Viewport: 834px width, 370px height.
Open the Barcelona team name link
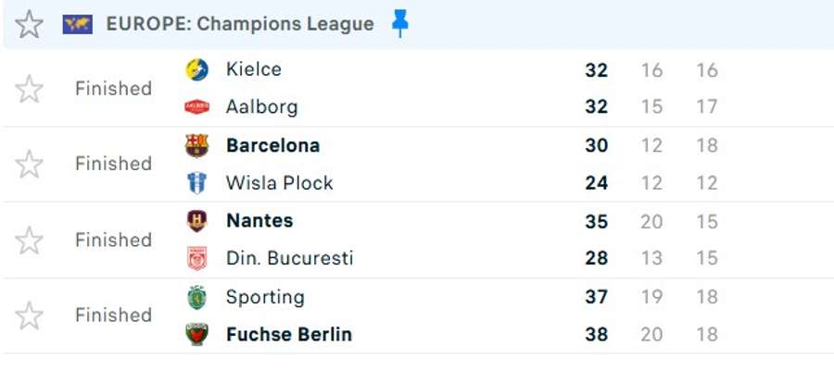(272, 145)
